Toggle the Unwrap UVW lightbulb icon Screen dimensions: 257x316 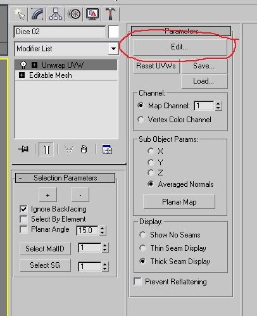[23, 65]
